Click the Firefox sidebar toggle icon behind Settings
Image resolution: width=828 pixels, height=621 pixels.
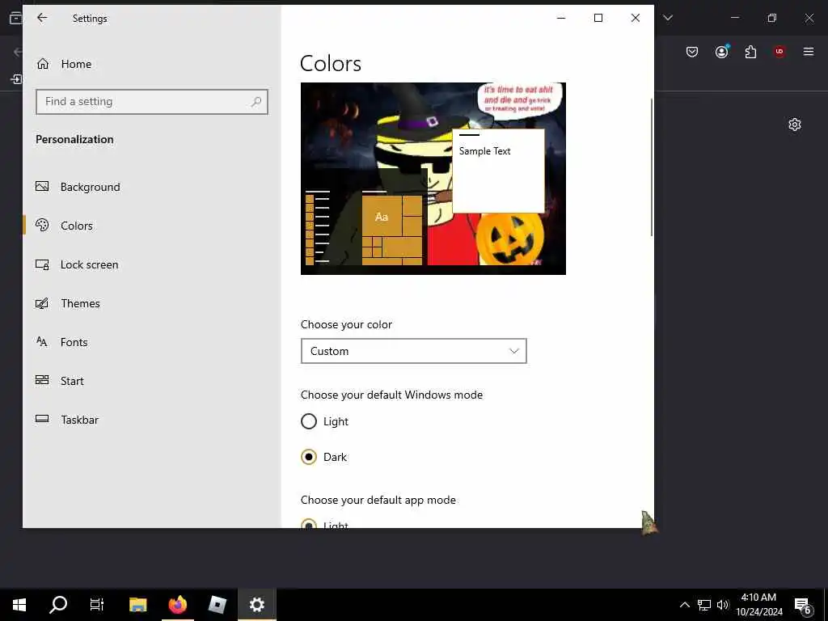16,79
